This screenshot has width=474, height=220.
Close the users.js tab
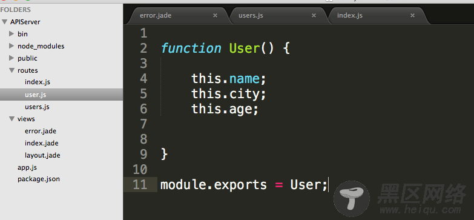pos(314,15)
